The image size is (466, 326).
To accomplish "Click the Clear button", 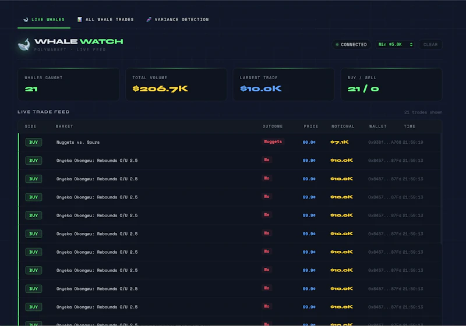I will tap(430, 45).
